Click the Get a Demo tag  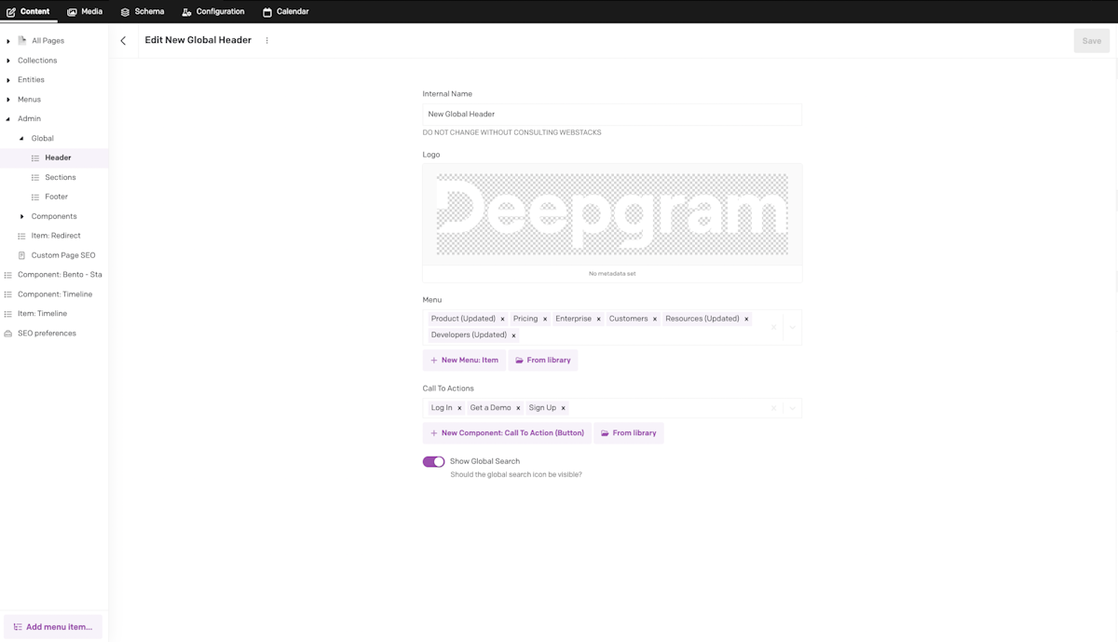[490, 408]
